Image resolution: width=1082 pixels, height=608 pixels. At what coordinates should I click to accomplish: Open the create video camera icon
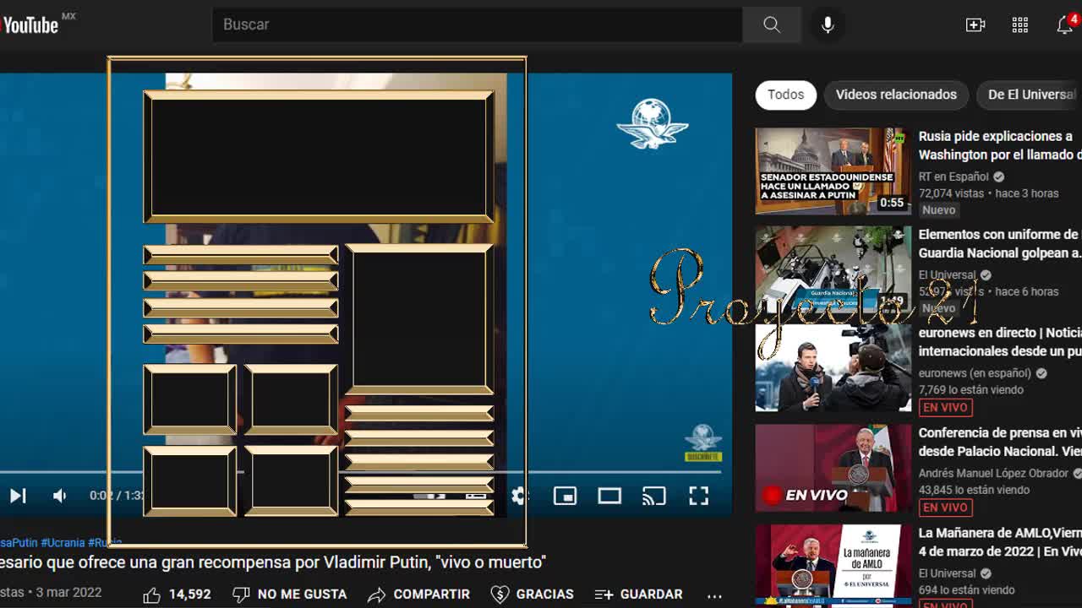point(975,24)
